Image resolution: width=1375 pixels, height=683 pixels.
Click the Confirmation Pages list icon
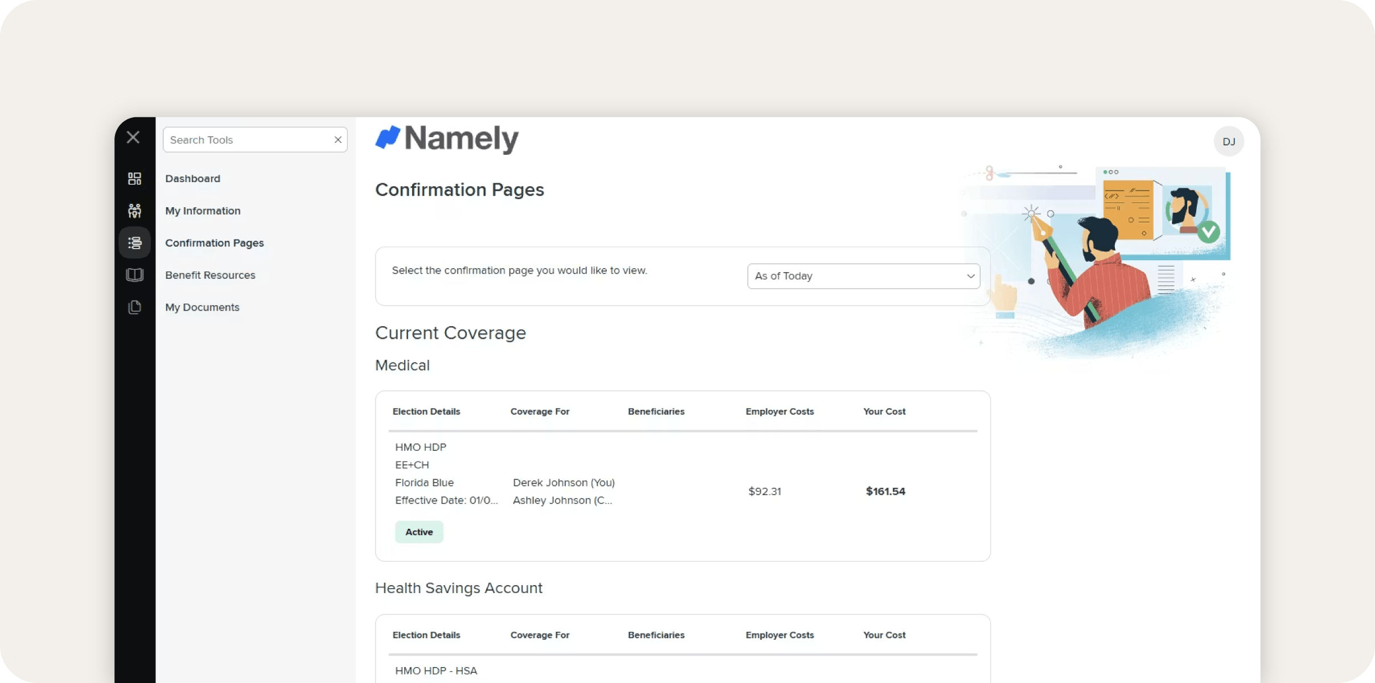(134, 243)
